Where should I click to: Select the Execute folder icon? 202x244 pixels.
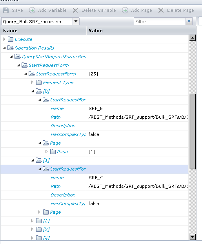coord(11,39)
